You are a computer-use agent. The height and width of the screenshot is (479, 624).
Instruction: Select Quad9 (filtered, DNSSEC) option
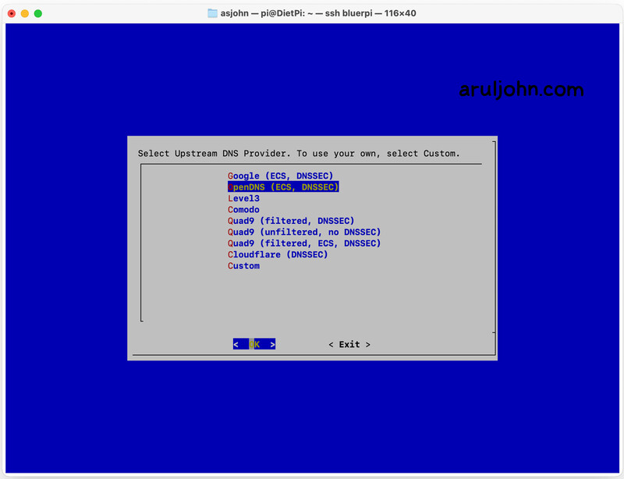pyautogui.click(x=290, y=221)
